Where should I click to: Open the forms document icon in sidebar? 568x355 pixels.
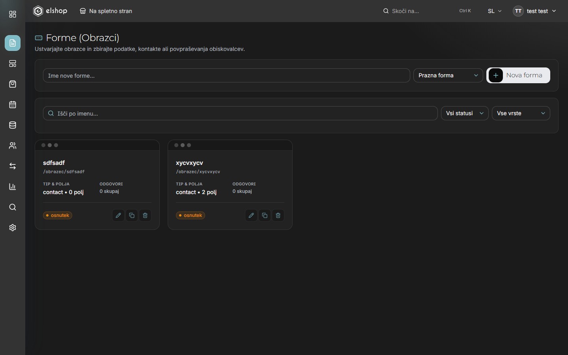coord(13,43)
